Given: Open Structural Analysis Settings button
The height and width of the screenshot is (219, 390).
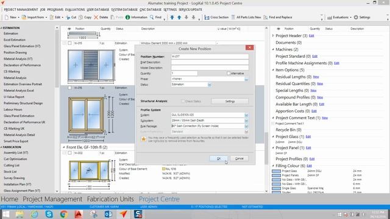Looking at the screenshot, I should click(230, 101).
